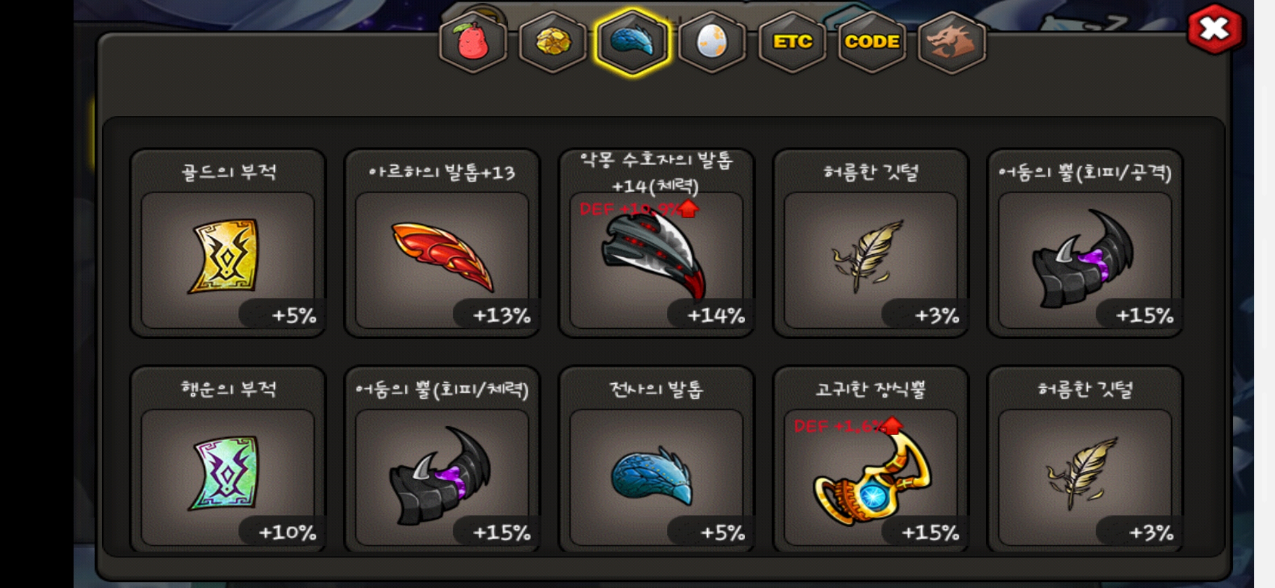Select the blue warrior's claw +5%
The width and height of the screenshot is (1275, 588).
click(x=656, y=460)
